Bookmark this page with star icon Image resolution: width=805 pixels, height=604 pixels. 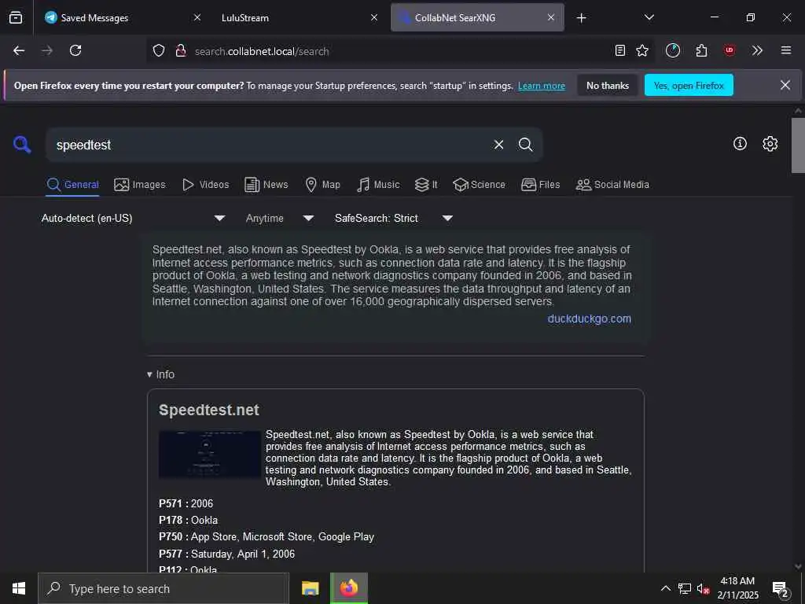[642, 50]
